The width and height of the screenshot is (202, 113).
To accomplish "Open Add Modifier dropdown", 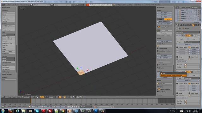I will point(188,32).
